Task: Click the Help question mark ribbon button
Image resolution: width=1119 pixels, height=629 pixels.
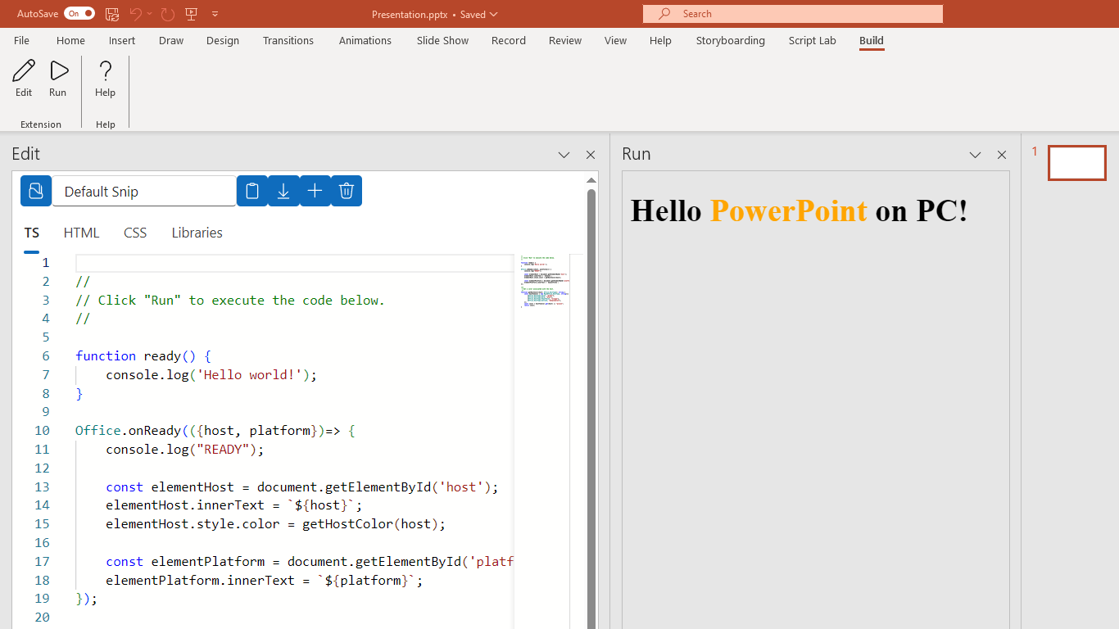Action: (x=105, y=79)
